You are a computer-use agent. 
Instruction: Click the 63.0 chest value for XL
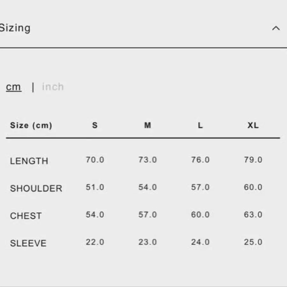(x=253, y=215)
